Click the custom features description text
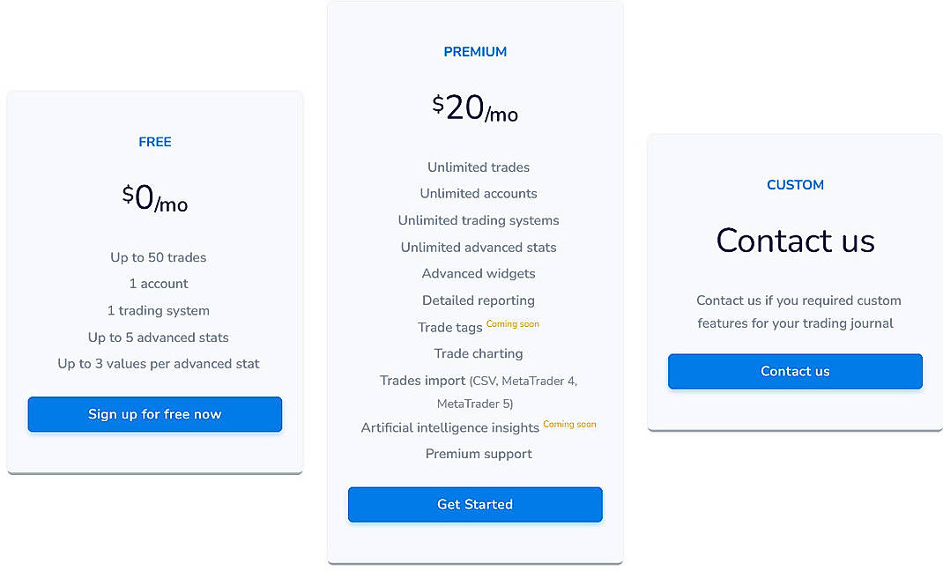Image resolution: width=943 pixels, height=571 pixels. tap(795, 312)
